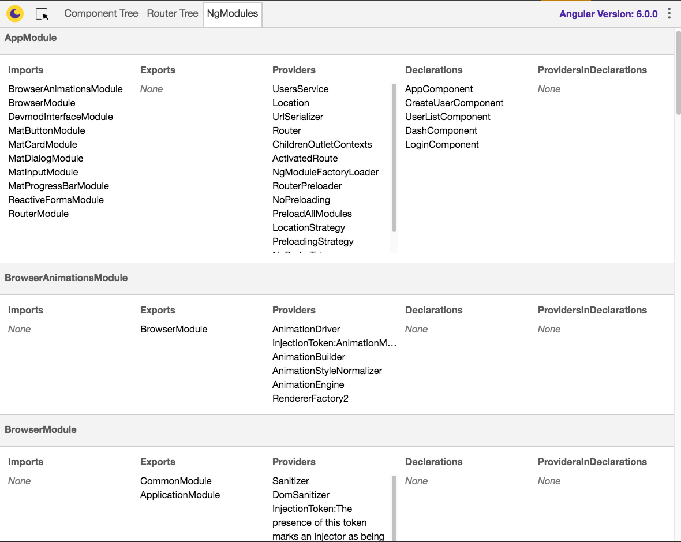The height and width of the screenshot is (542, 681).
Task: Open the three-dot options menu
Action: [x=669, y=14]
